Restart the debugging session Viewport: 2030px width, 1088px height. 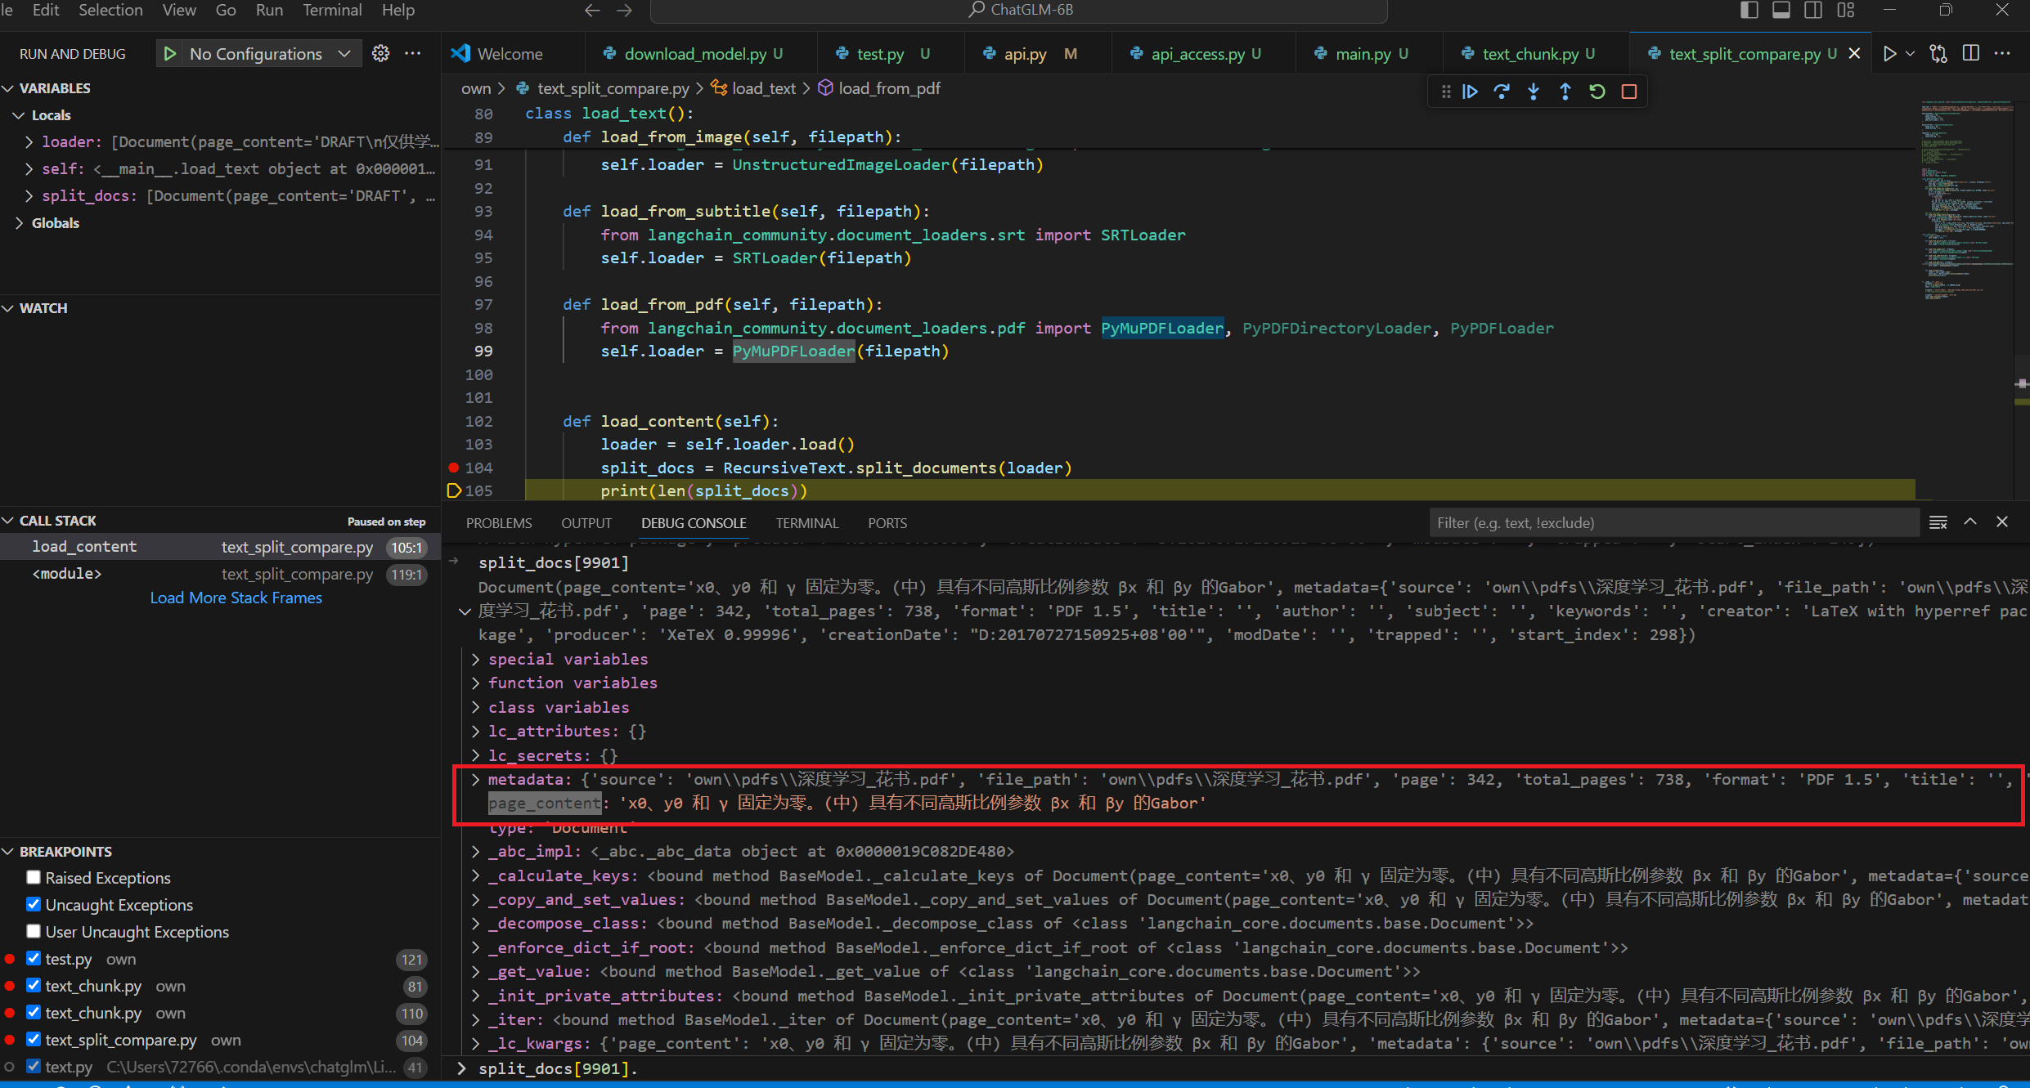[x=1597, y=92]
